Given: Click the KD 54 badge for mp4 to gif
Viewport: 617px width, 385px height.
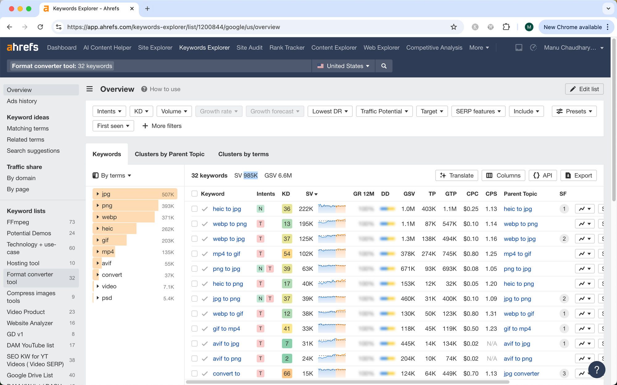Looking at the screenshot, I should [x=287, y=254].
